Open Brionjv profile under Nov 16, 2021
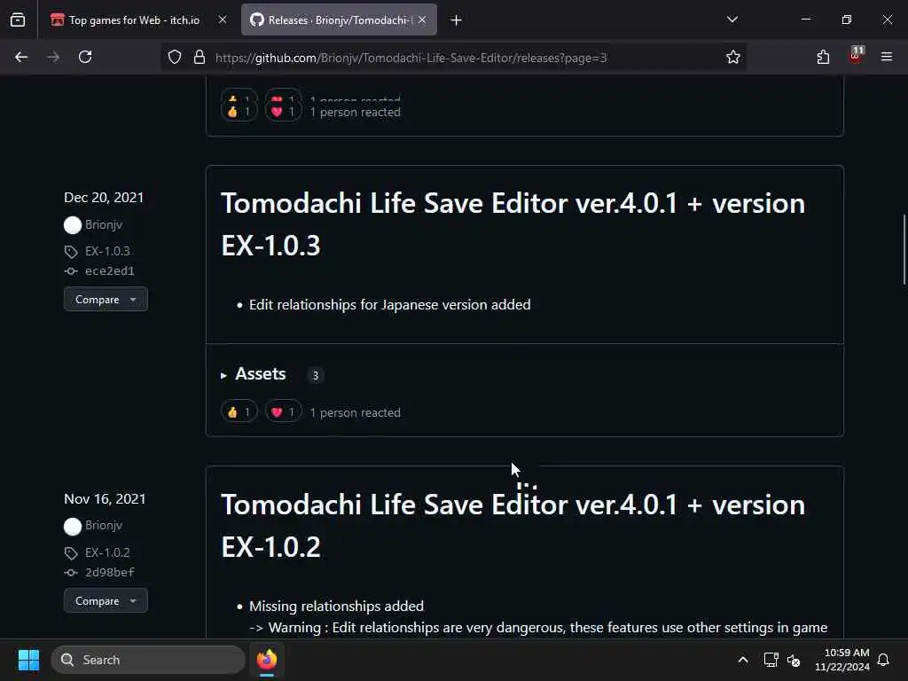The image size is (908, 681). tap(104, 525)
